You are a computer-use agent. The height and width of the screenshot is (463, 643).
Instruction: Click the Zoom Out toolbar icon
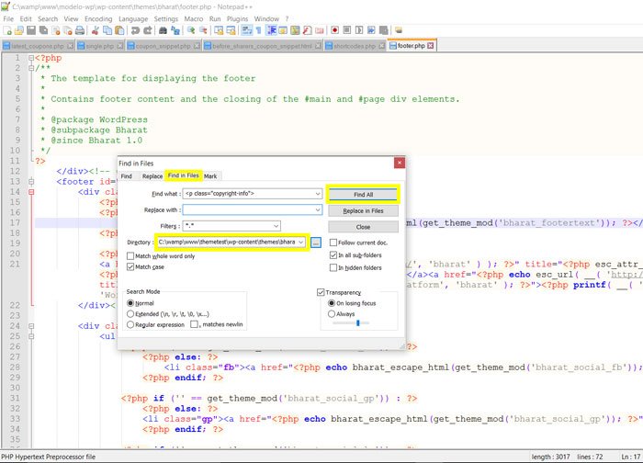tap(203, 30)
